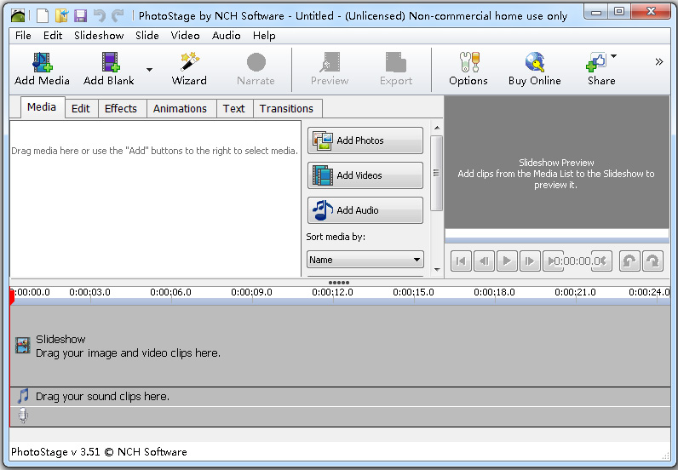Click the 'Drag your image and video clips here.' text
This screenshot has width=678, height=470.
coord(128,353)
